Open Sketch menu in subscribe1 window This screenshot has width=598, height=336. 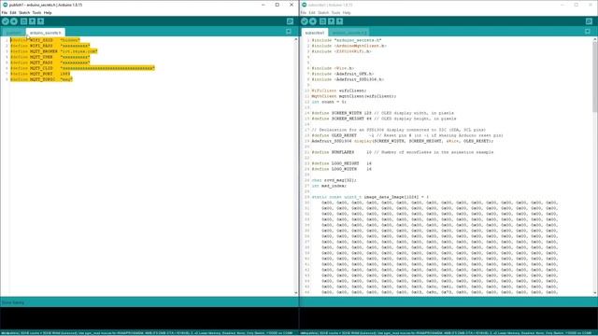323,12
